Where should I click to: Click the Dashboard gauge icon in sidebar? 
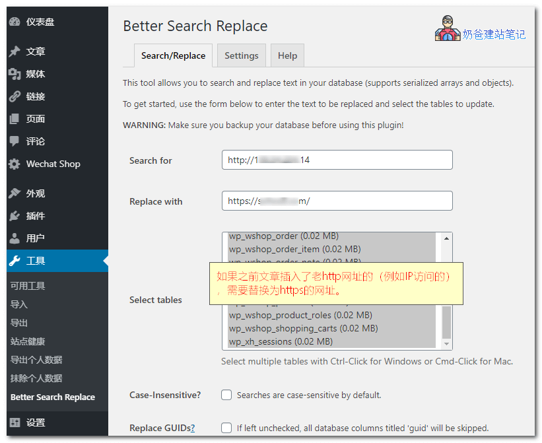click(15, 22)
